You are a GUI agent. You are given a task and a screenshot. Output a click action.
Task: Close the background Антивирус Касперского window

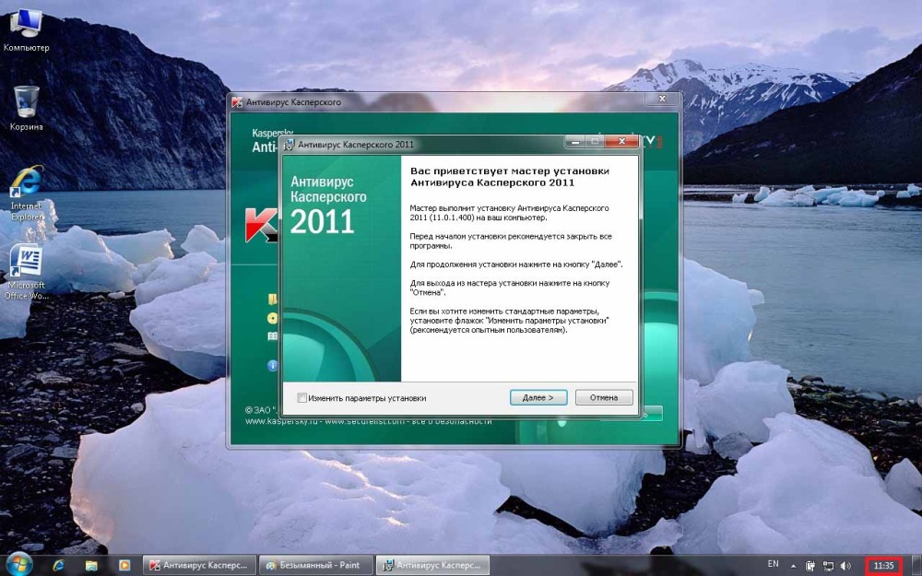coord(662,99)
